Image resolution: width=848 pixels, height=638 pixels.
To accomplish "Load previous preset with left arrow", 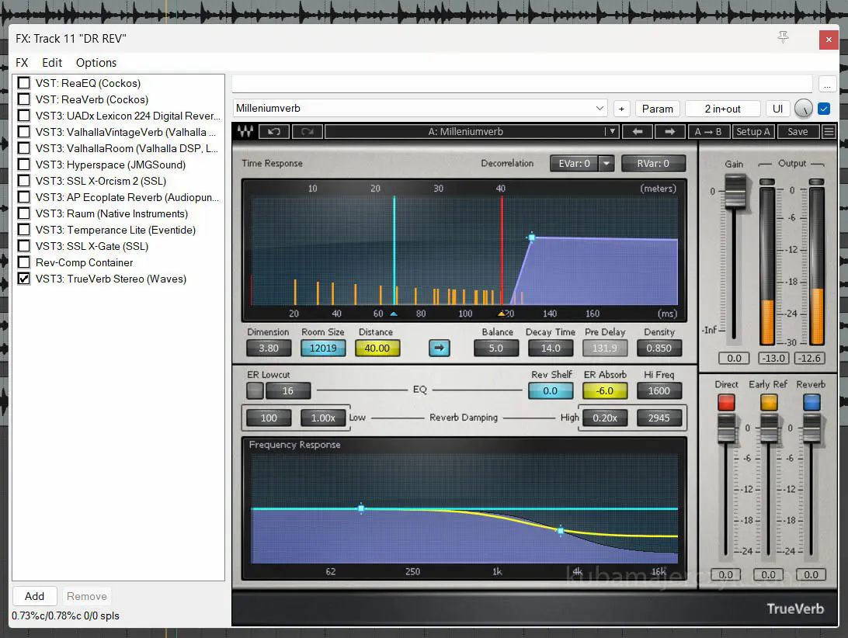I will [x=638, y=132].
